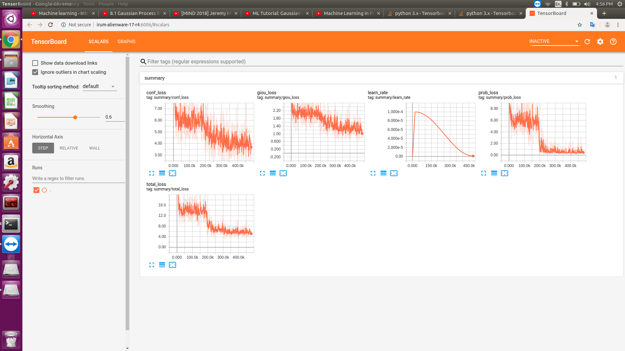Screen dimensions: 625x351
Task: Fit domain to data on total_loss chart
Action: pyautogui.click(x=173, y=265)
